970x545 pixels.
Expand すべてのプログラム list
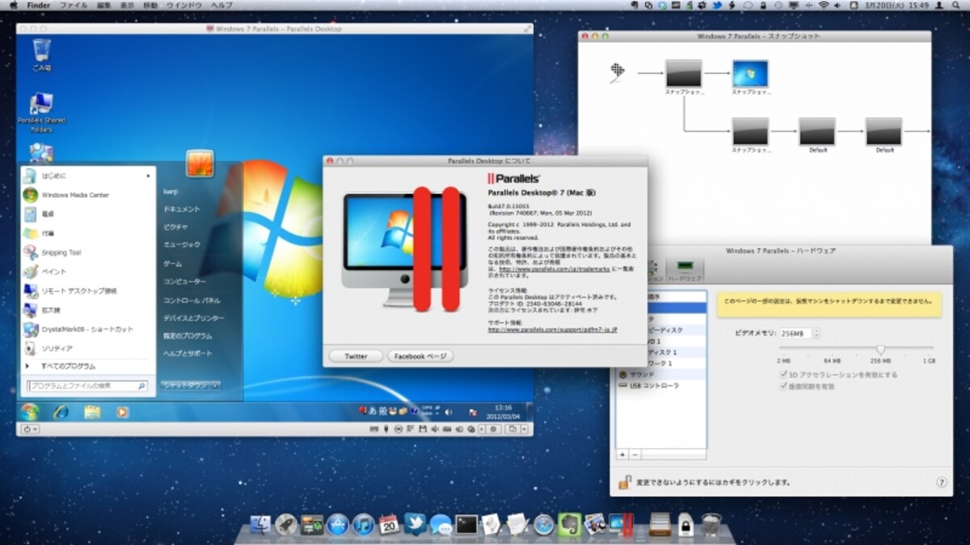pyautogui.click(x=66, y=366)
